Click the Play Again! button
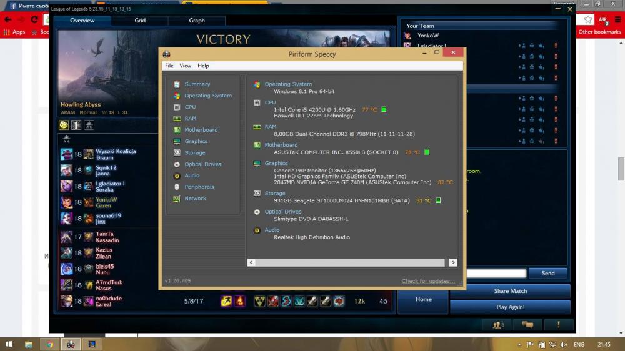625x351 pixels. click(x=510, y=307)
